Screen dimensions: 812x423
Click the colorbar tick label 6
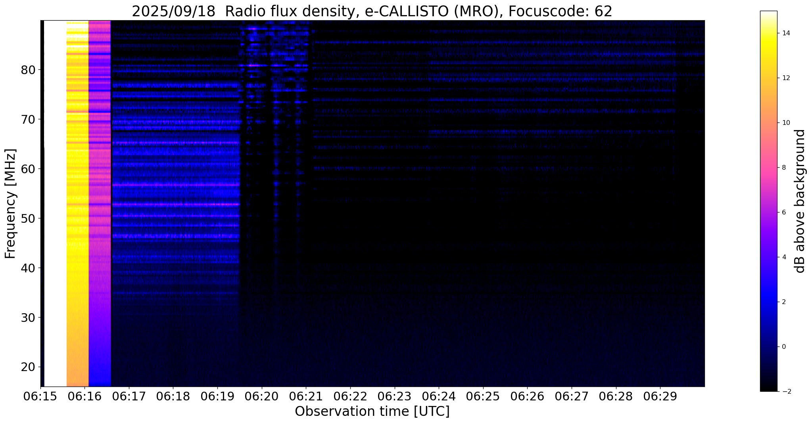click(x=783, y=212)
